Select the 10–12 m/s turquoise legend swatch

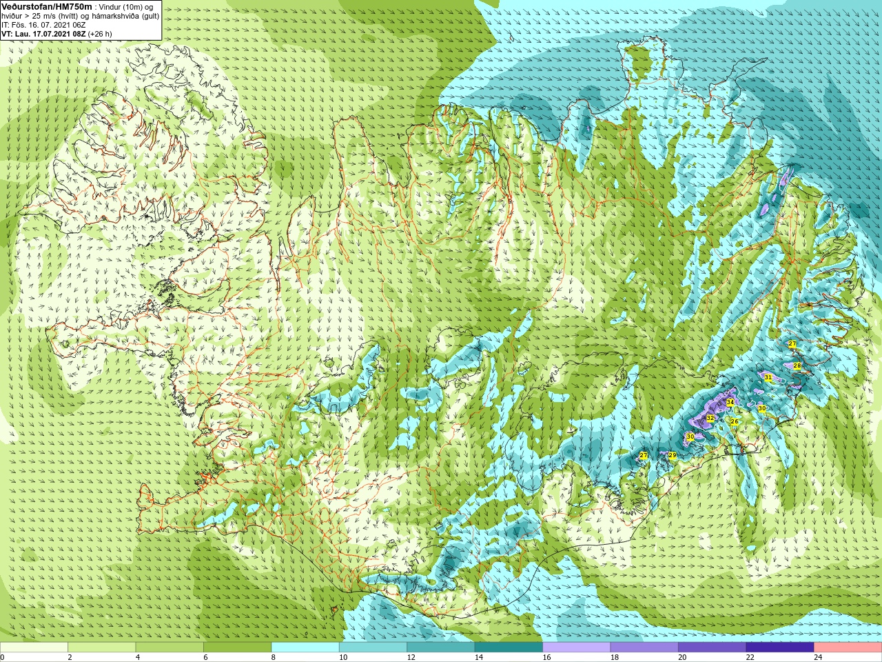[373, 647]
